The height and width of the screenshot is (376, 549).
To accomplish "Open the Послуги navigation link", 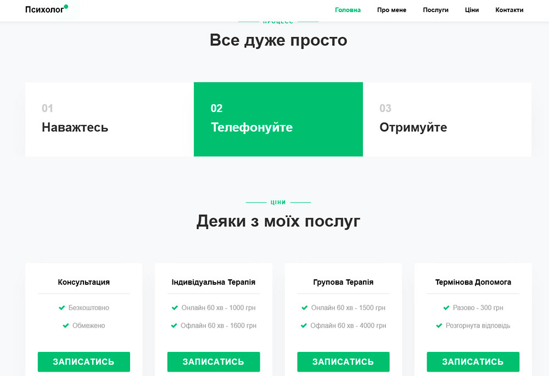I will click(x=435, y=10).
